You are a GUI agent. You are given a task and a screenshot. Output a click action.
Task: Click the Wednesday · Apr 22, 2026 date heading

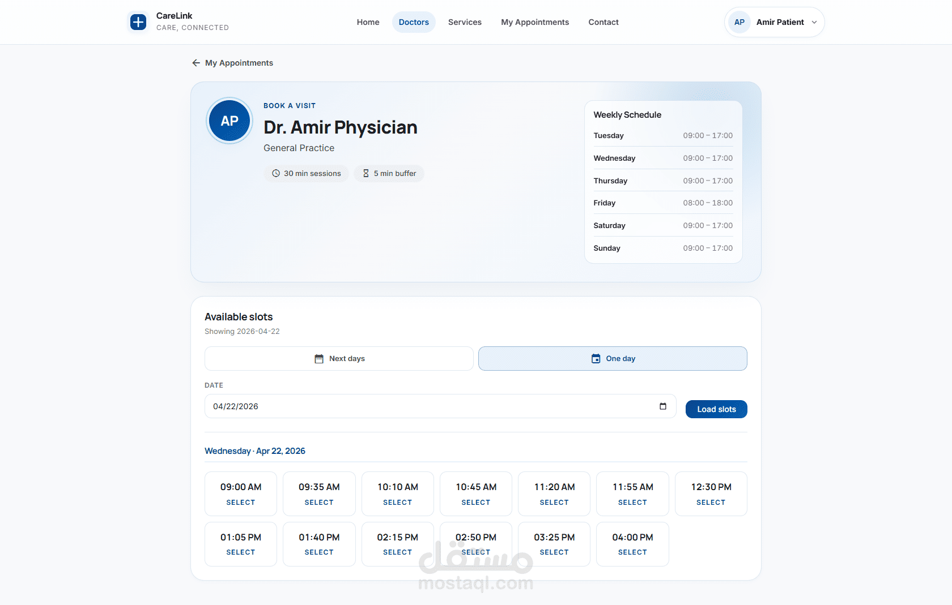tap(255, 451)
